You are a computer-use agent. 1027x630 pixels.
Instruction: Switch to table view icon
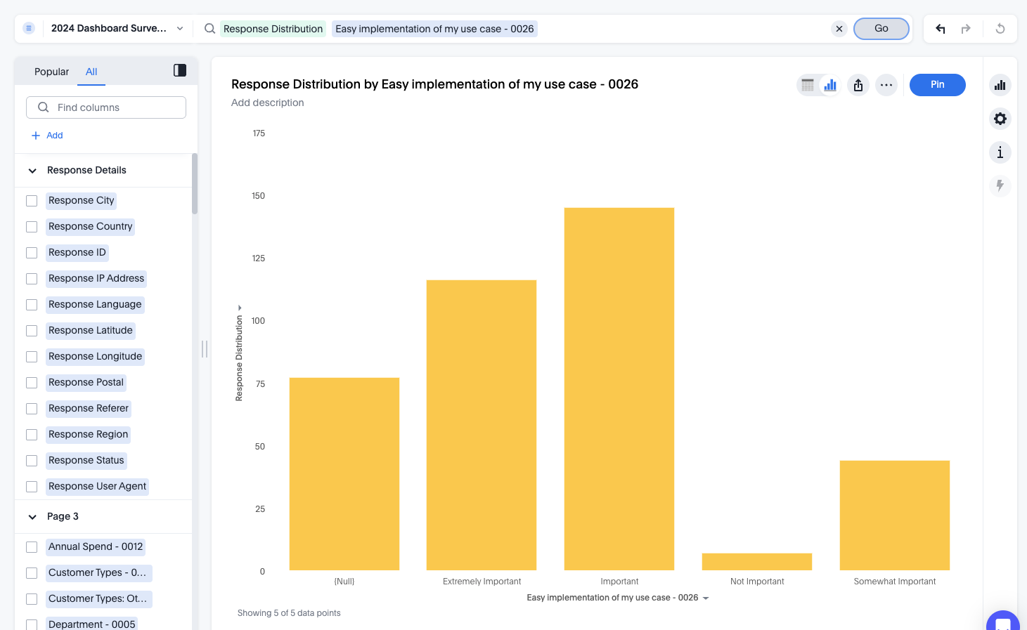(x=808, y=85)
